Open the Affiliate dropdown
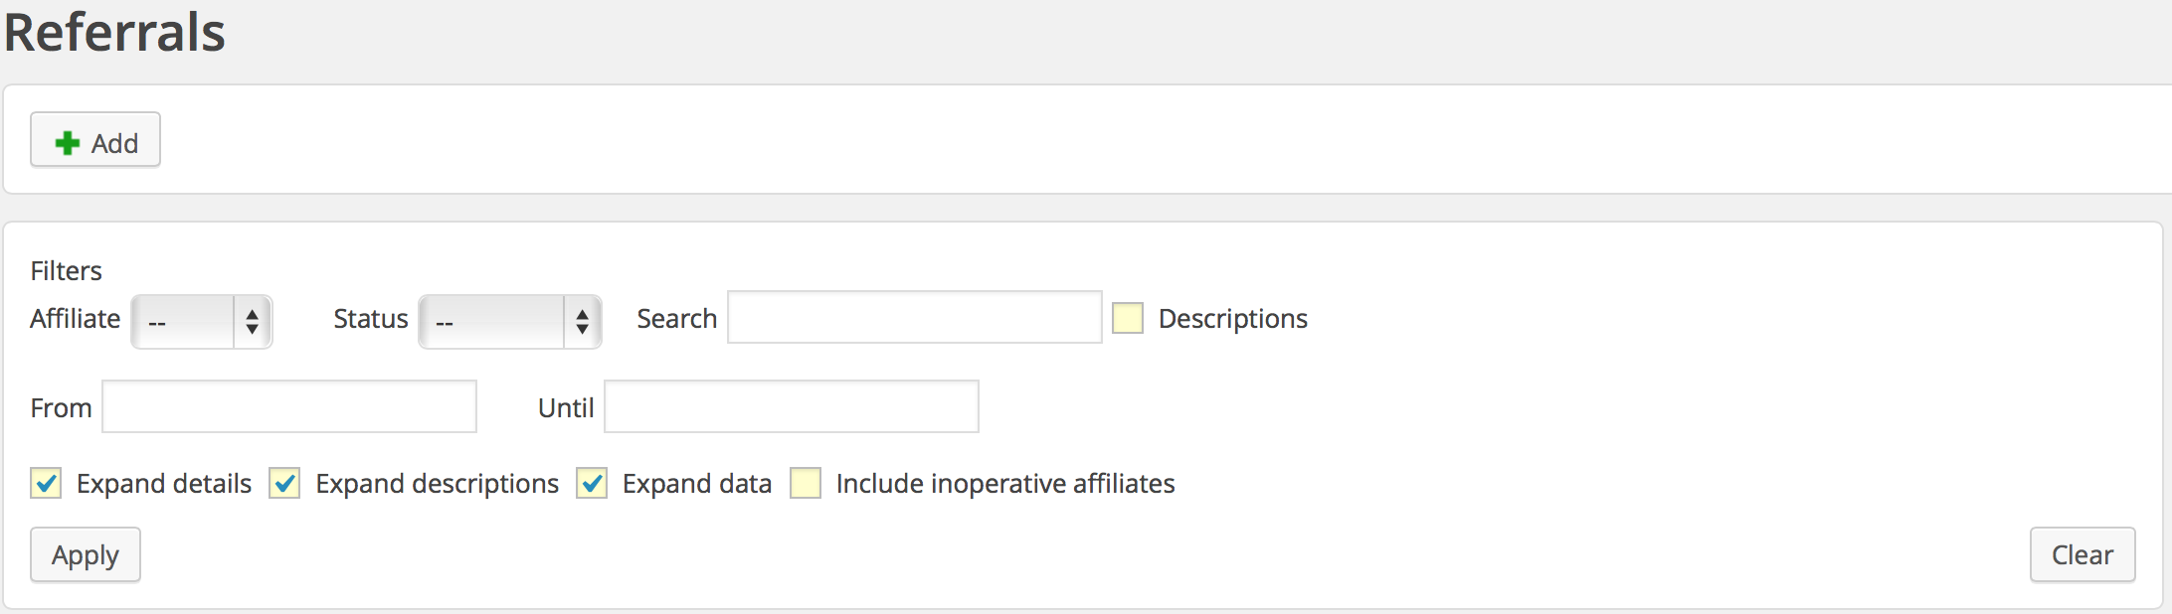2172x614 pixels. click(202, 321)
